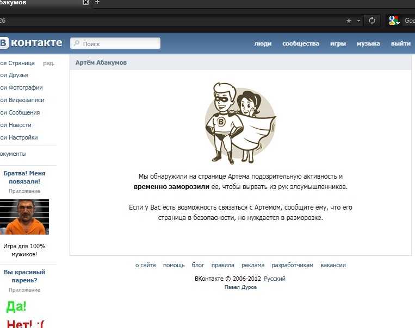Image resolution: width=415 pixels, height=328 pixels.
Task: Click the prisoner ad thumbnail image
Action: (24, 217)
